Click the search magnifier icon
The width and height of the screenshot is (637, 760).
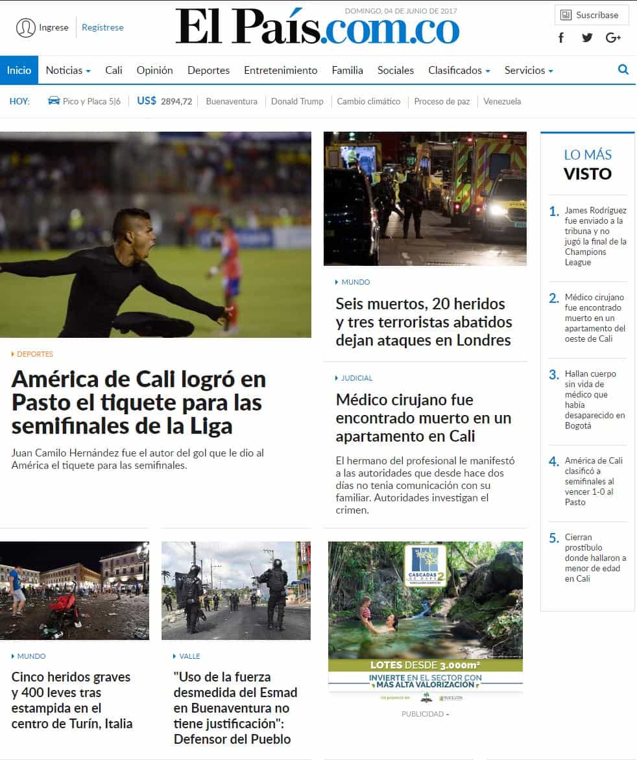coord(623,69)
